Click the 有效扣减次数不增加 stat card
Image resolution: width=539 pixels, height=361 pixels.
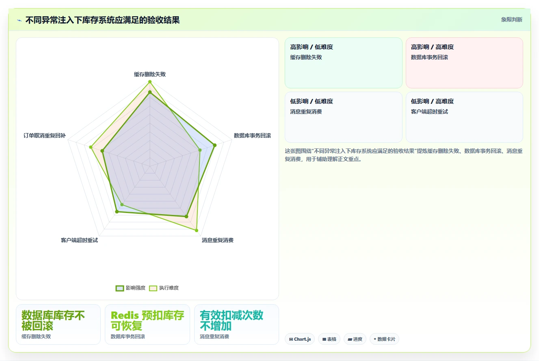236,324
